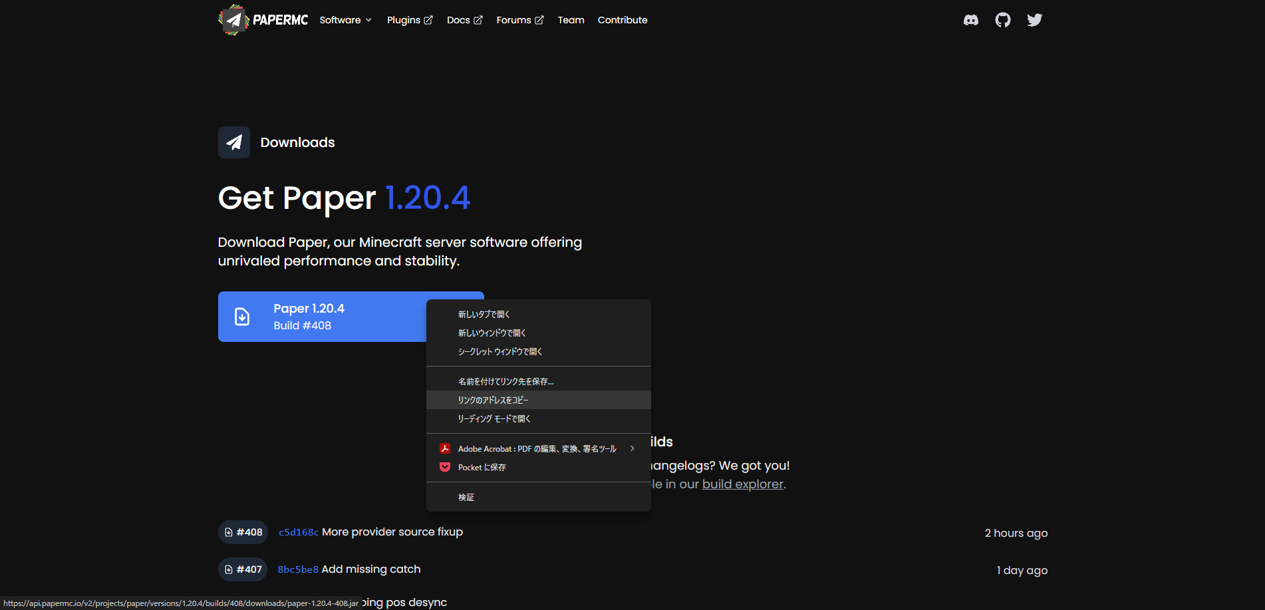Click 'Add missing catch' text
Image resolution: width=1265 pixels, height=610 pixels.
(371, 569)
